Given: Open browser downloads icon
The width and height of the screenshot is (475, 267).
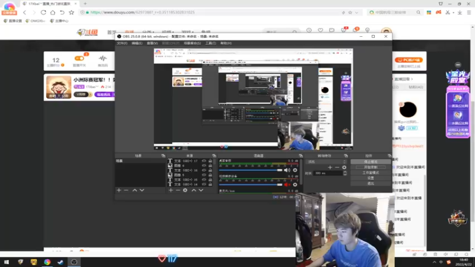Looking at the screenshot, I should pos(460,12).
